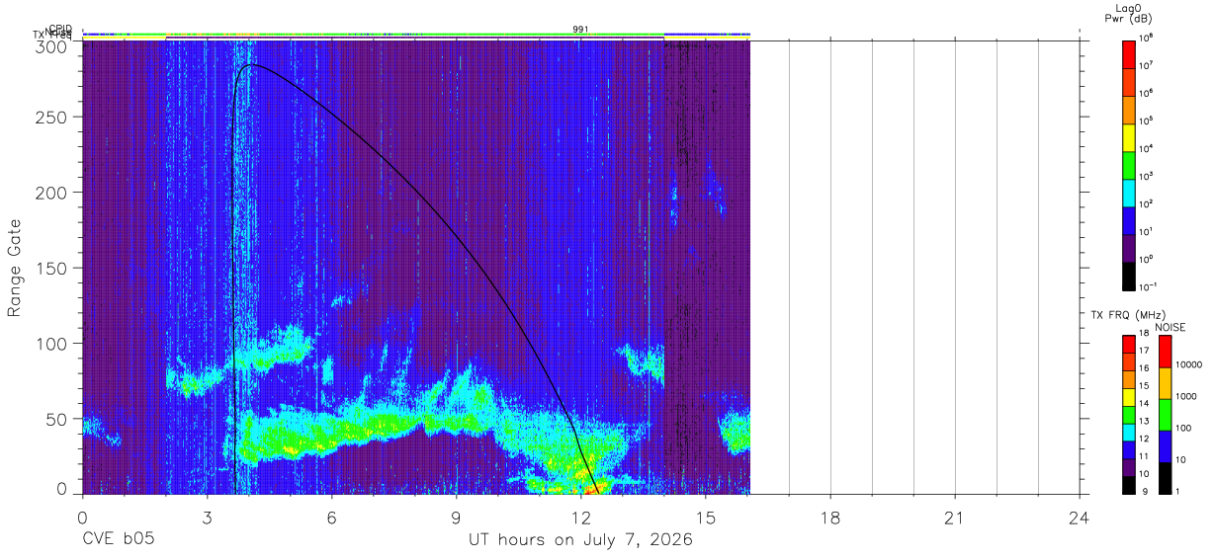
Task: Click the 'Range Gate' y-axis label
Action: coord(15,268)
